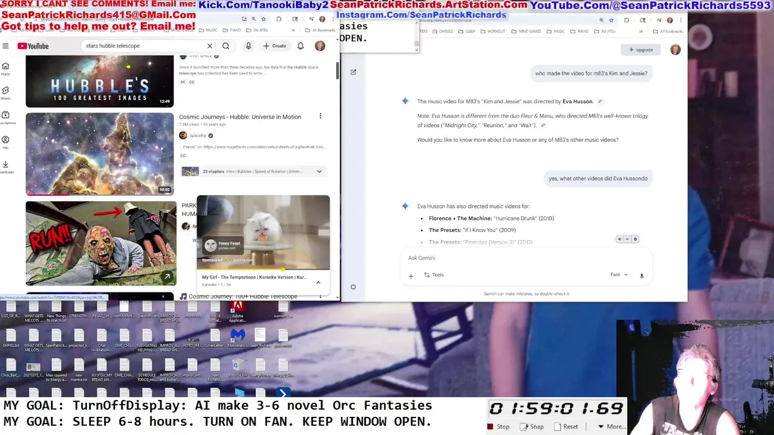Click the timer Reset button
Viewport: 774px width, 435px height.
pos(566,427)
